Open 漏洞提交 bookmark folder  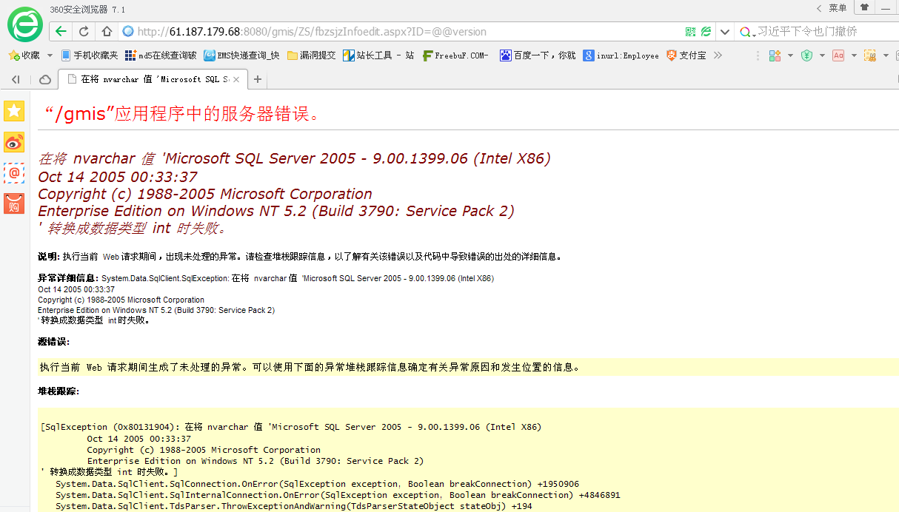[312, 55]
